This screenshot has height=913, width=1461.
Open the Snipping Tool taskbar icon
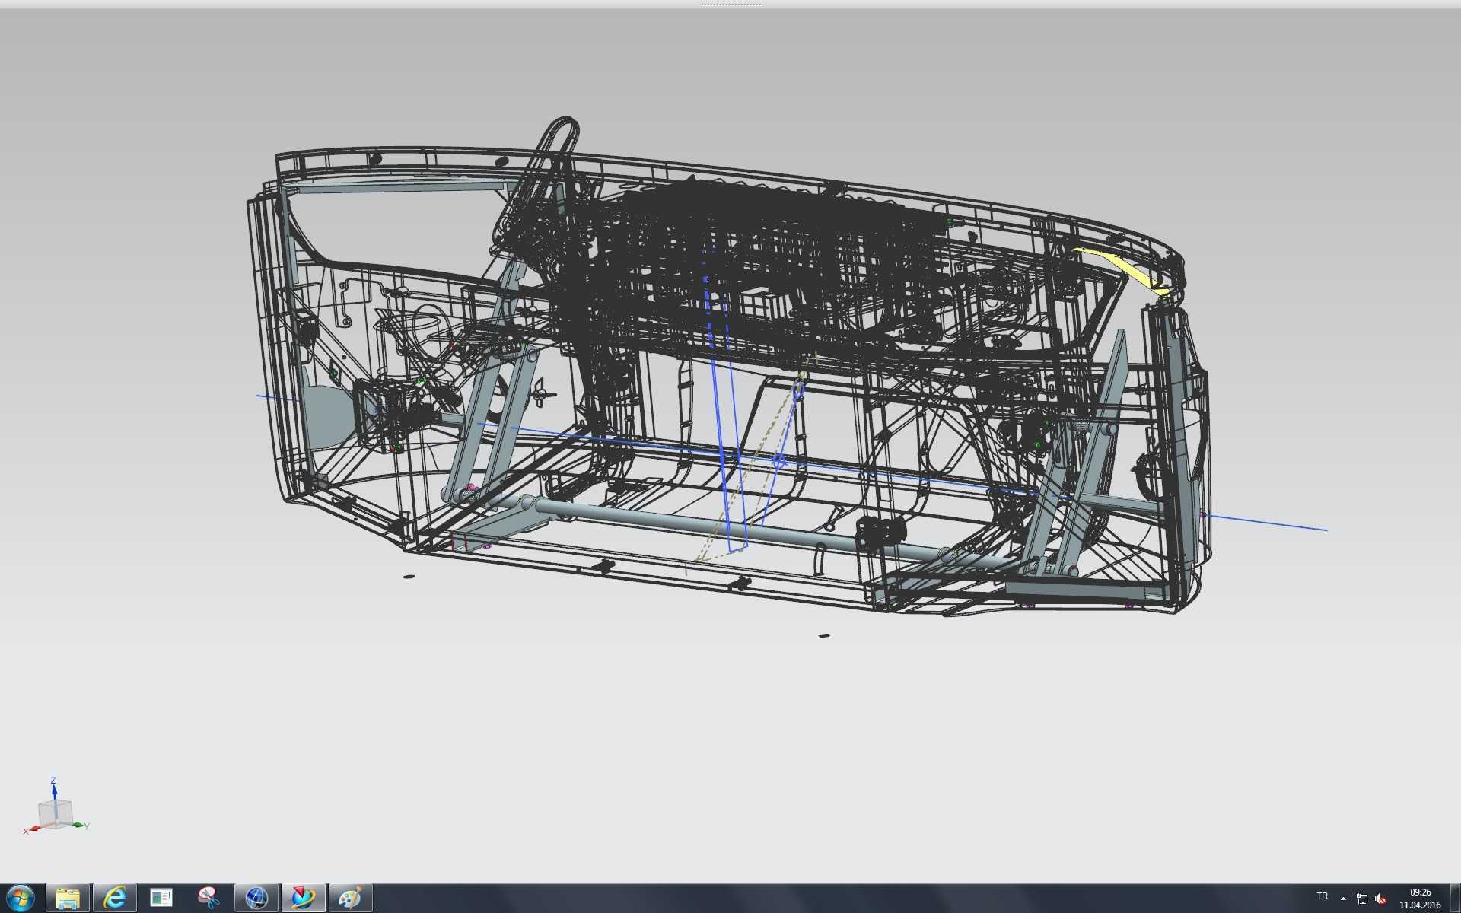tap(208, 899)
